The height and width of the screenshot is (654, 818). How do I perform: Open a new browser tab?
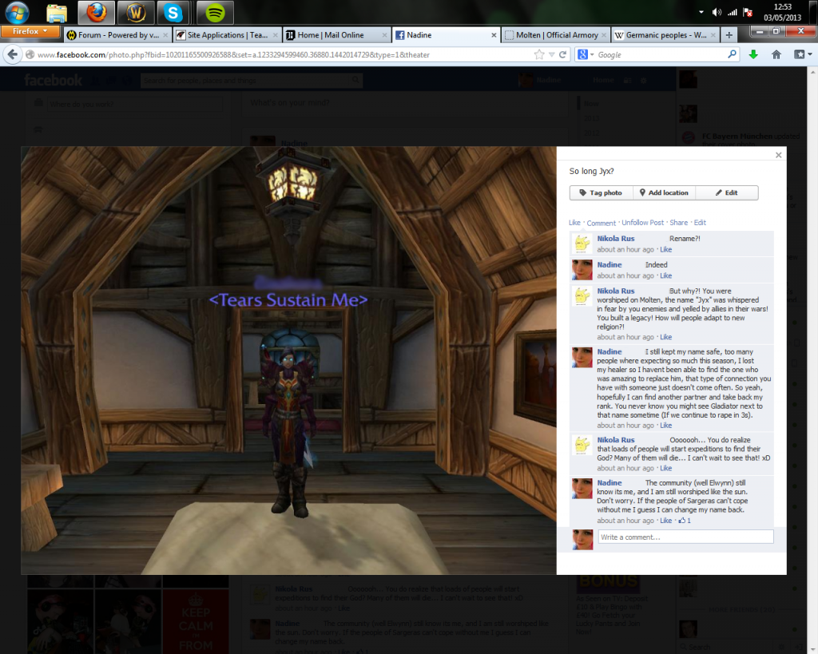[x=729, y=35]
